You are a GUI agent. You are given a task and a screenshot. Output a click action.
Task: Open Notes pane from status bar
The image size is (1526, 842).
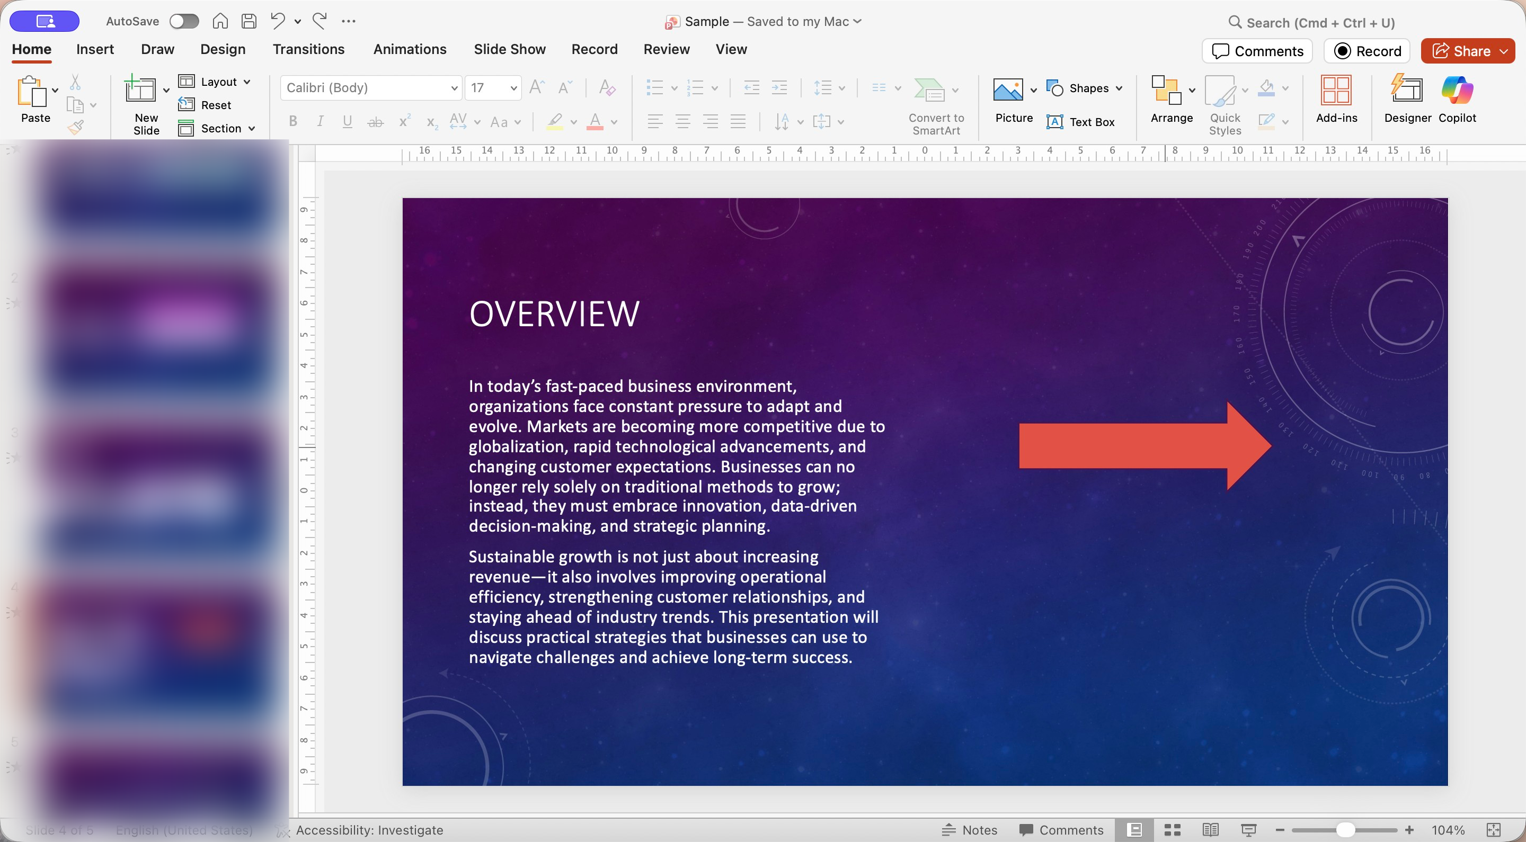pos(970,830)
